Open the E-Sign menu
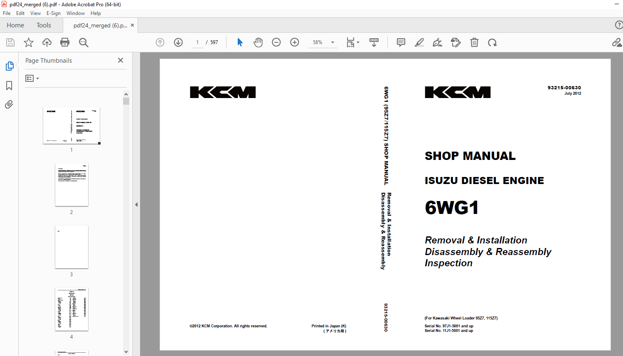Viewport: 623px width, 356px height. pyautogui.click(x=53, y=13)
